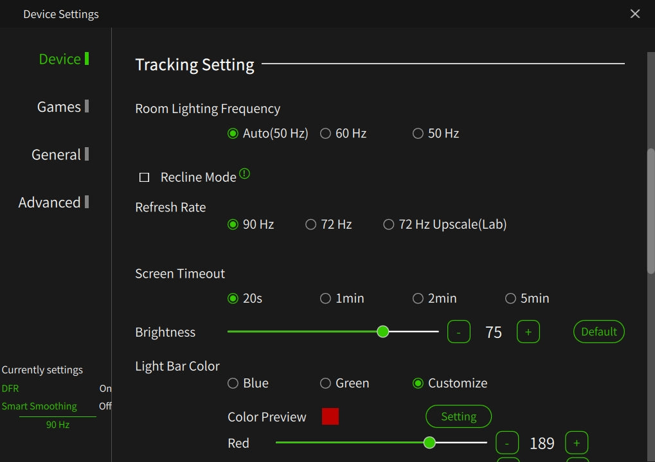The width and height of the screenshot is (655, 462).
Task: Set screen timeout to 2min
Action: tap(418, 299)
